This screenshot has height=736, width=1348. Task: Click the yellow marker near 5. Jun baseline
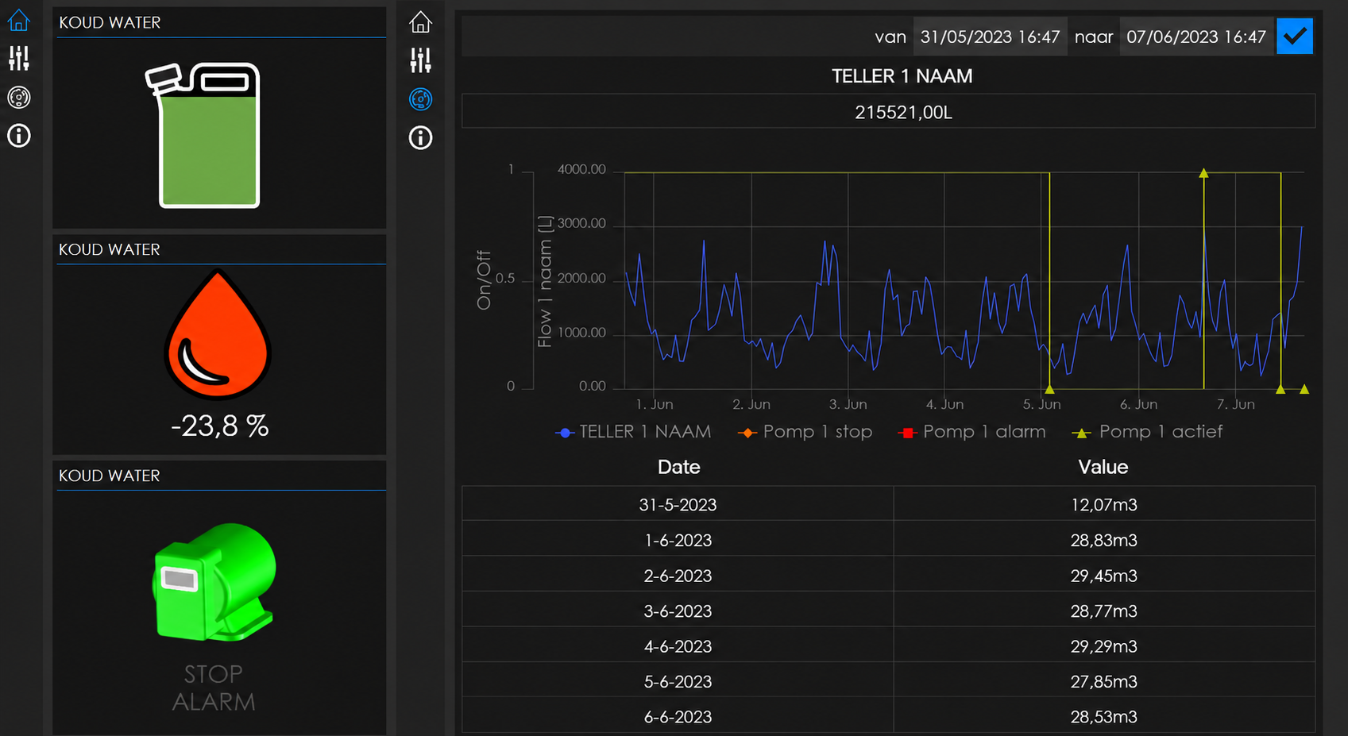(1049, 389)
